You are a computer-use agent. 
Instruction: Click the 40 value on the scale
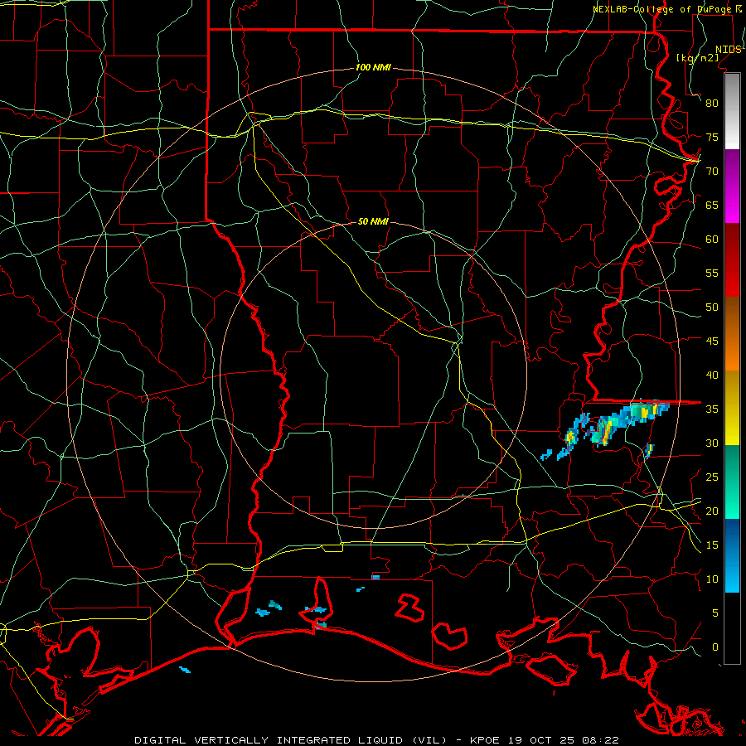(x=712, y=375)
